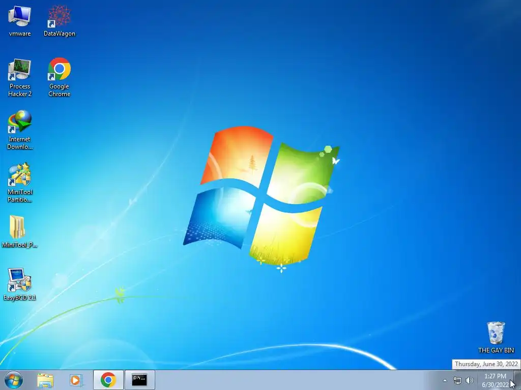The image size is (521, 390).
Task: Select THE GAY BIN recycle bin
Action: 496,337
